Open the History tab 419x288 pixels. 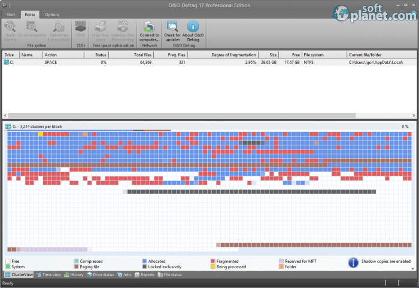point(74,275)
